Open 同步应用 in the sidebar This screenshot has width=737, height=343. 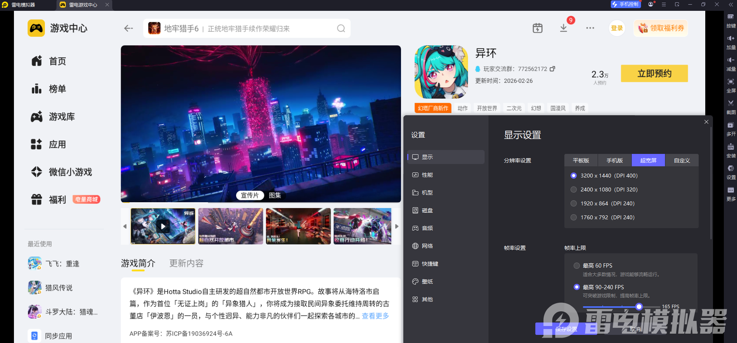click(x=50, y=336)
